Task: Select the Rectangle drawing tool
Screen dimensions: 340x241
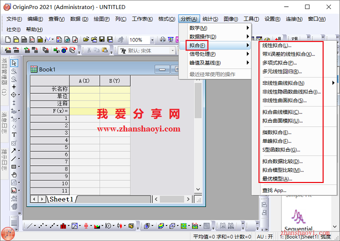Action: click(13, 166)
